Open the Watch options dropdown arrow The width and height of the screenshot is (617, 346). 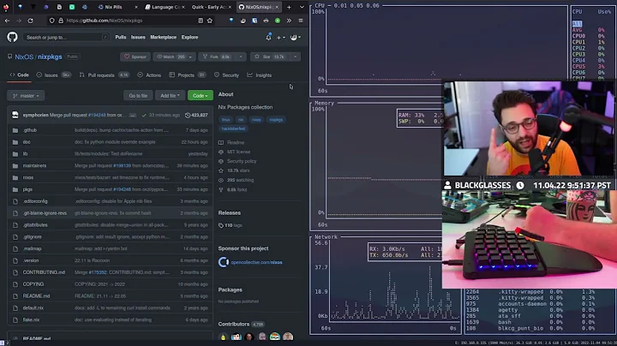pos(190,57)
